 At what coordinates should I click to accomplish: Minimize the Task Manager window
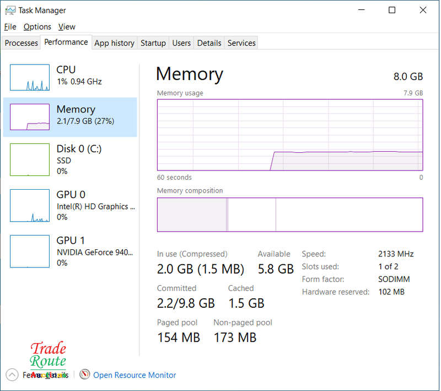[362, 10]
